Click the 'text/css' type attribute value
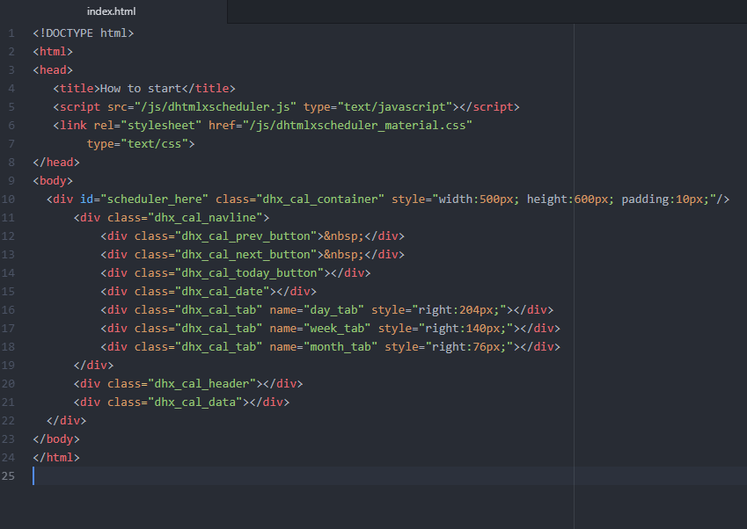 (154, 143)
